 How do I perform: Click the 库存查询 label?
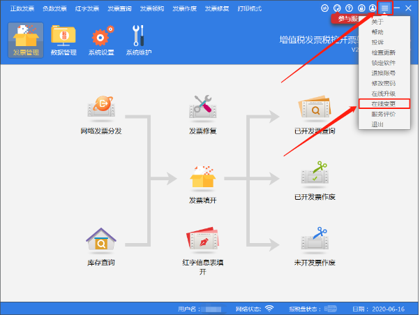point(101,262)
